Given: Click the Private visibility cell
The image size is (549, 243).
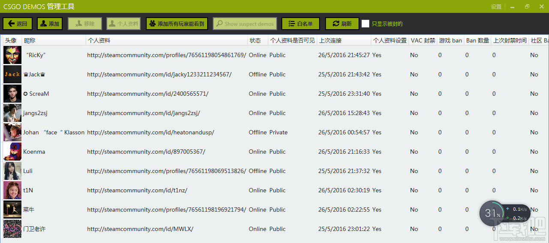Looking at the screenshot, I should [x=278, y=132].
